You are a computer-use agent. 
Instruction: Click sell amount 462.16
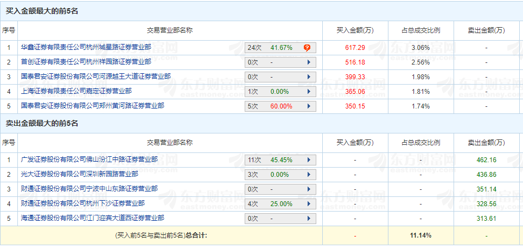[486, 160]
